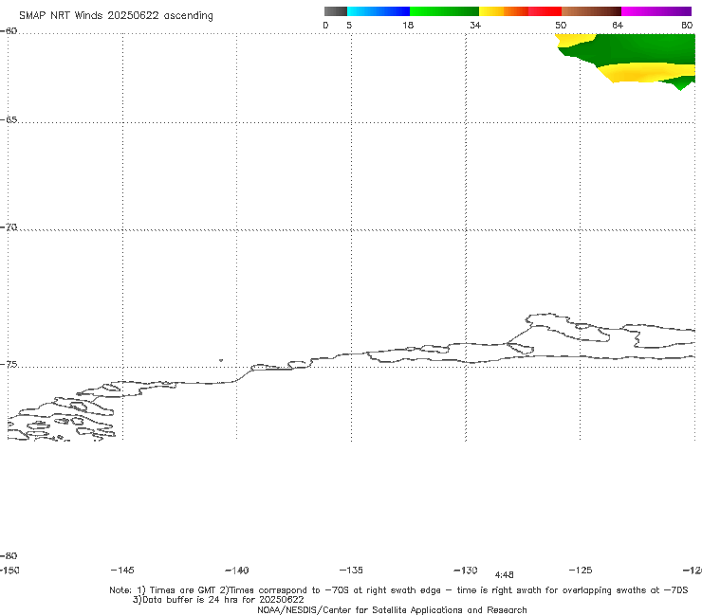
Task: Click the latitude label '-80'
Action: (x=9, y=555)
